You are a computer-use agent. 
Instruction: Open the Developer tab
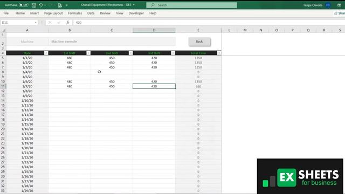(x=136, y=13)
